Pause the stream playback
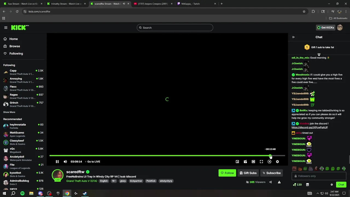 tap(57, 162)
